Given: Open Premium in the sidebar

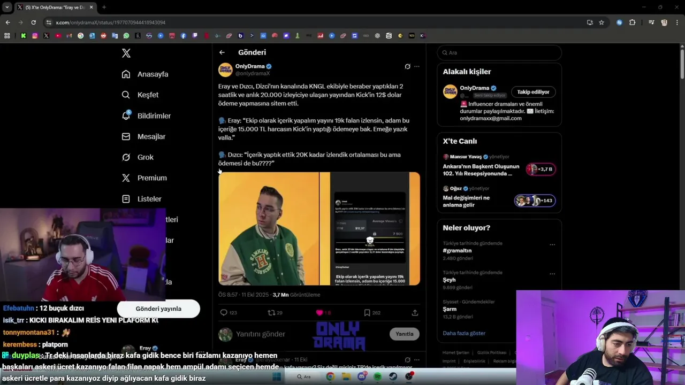Looking at the screenshot, I should [x=144, y=178].
